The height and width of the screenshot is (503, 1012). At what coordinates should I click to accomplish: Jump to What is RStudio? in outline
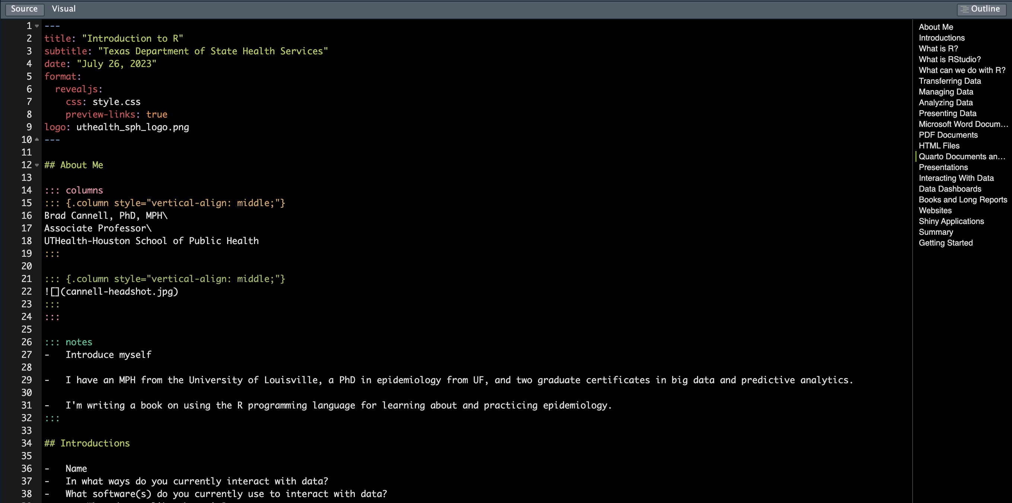pyautogui.click(x=949, y=59)
